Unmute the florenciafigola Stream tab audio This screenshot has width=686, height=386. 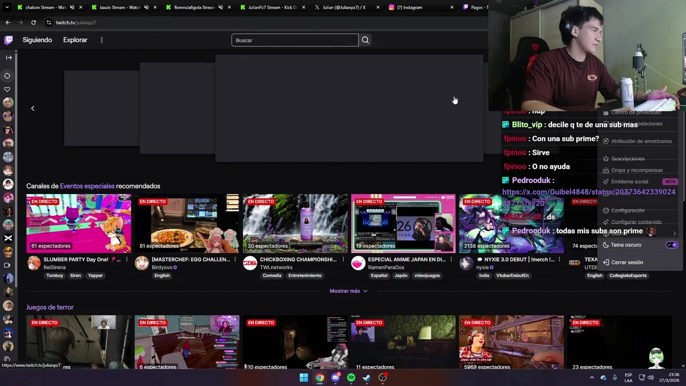pos(220,8)
